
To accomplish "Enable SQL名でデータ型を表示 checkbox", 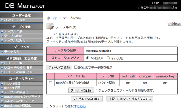I will [x=76, y=67].
